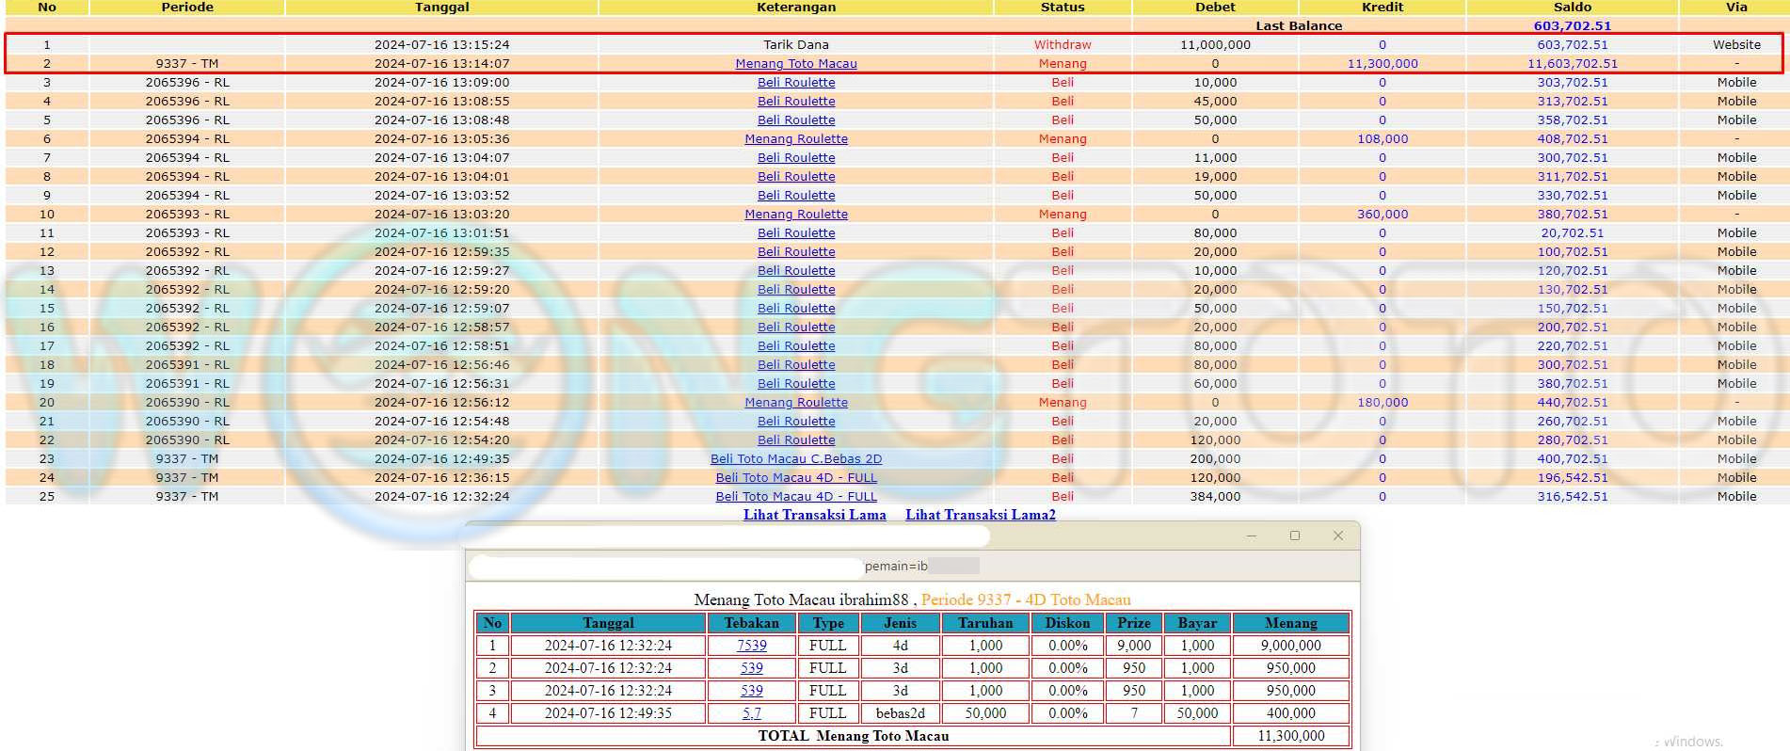The image size is (1790, 751).
Task: Close the Menang Toto Macau popup window
Action: [x=1337, y=535]
